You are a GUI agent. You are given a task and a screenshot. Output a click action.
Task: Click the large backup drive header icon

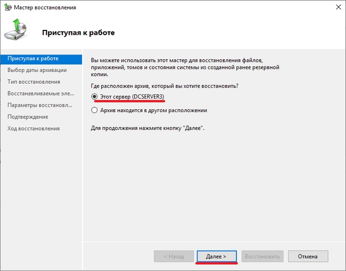coord(16,30)
